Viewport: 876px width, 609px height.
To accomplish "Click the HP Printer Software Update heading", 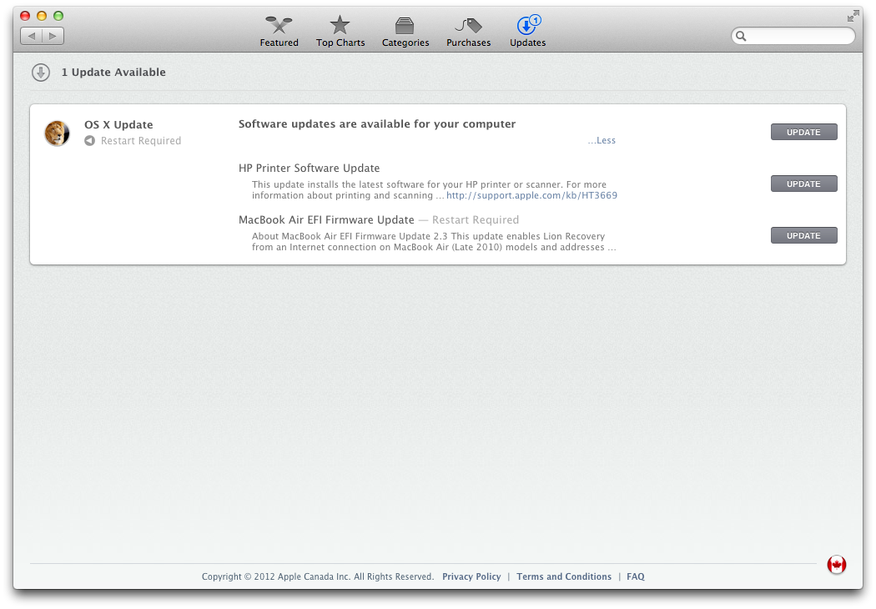I will tap(309, 169).
